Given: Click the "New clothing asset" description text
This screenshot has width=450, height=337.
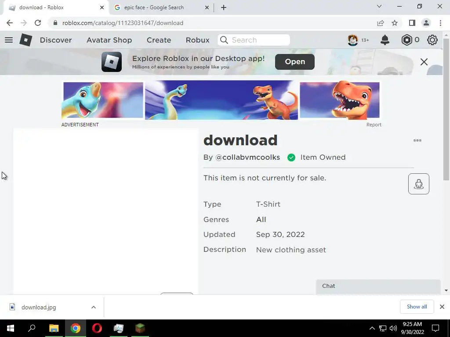Looking at the screenshot, I should coord(291,250).
